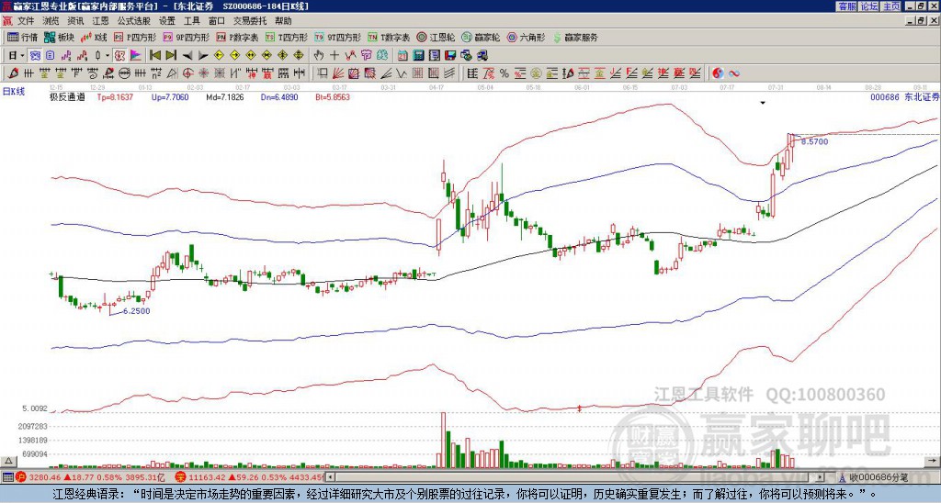Toggle the 权 rights-adjustment icon
Image resolution: width=941 pixels, height=503 pixels.
pos(119,56)
